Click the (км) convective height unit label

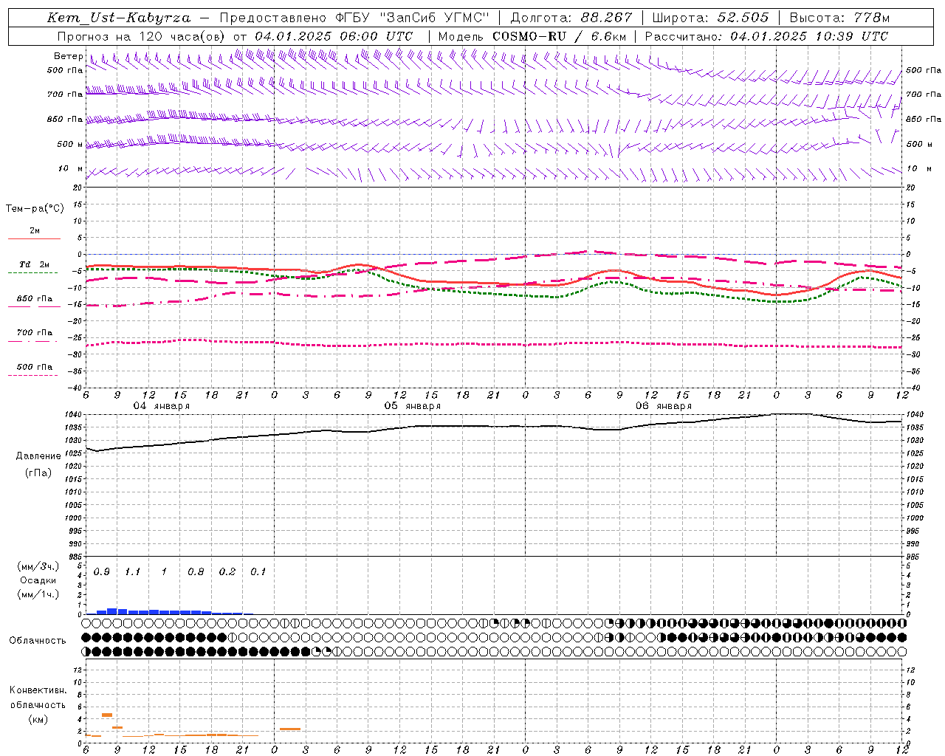click(38, 719)
